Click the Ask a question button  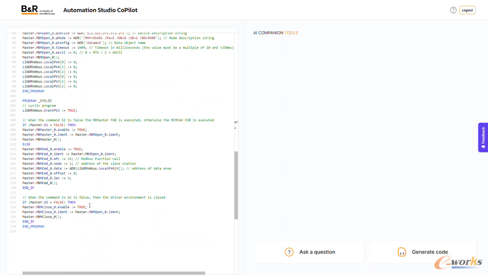click(x=310, y=252)
